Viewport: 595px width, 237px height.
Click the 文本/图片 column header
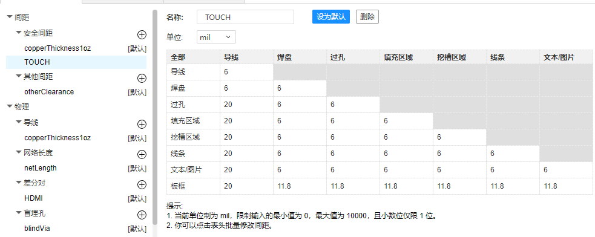tap(566, 57)
